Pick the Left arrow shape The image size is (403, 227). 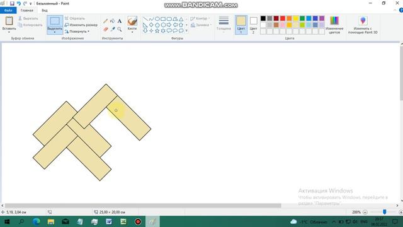coord(175,25)
